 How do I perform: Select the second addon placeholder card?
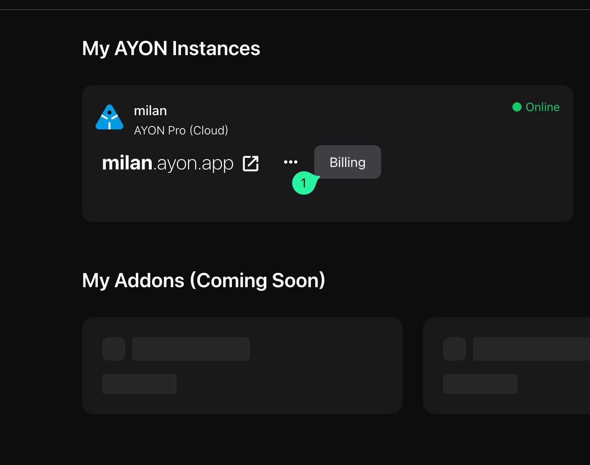pos(506,366)
